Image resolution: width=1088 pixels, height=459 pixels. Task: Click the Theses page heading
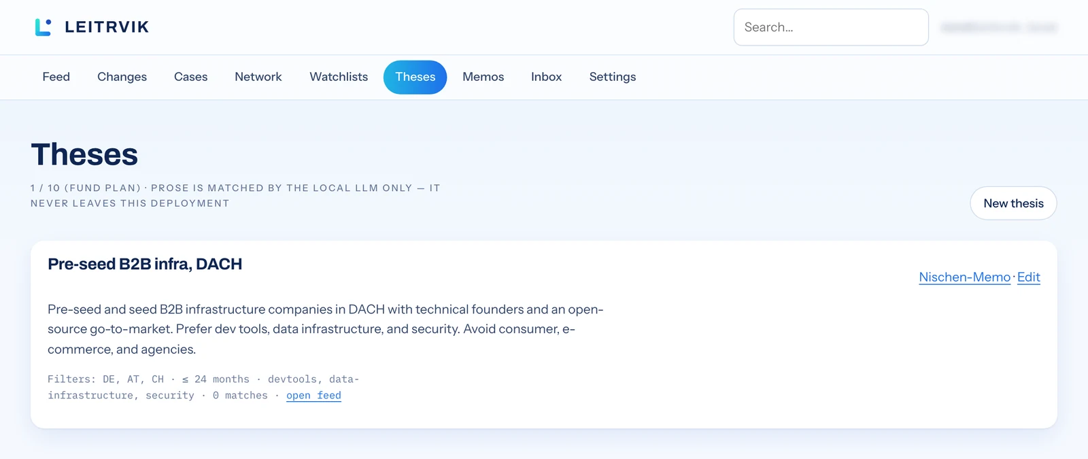pyautogui.click(x=84, y=154)
